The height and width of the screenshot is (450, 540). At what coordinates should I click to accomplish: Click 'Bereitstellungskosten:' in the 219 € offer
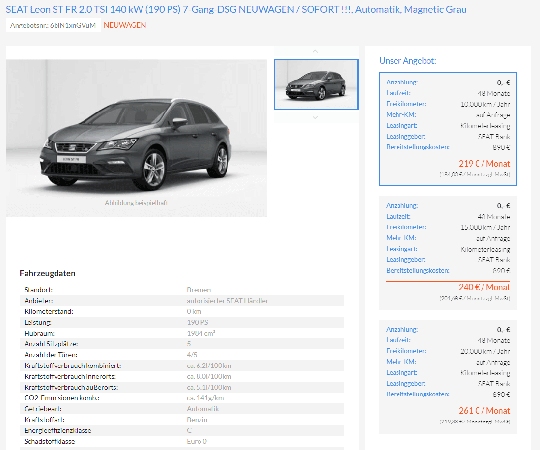[x=418, y=147]
